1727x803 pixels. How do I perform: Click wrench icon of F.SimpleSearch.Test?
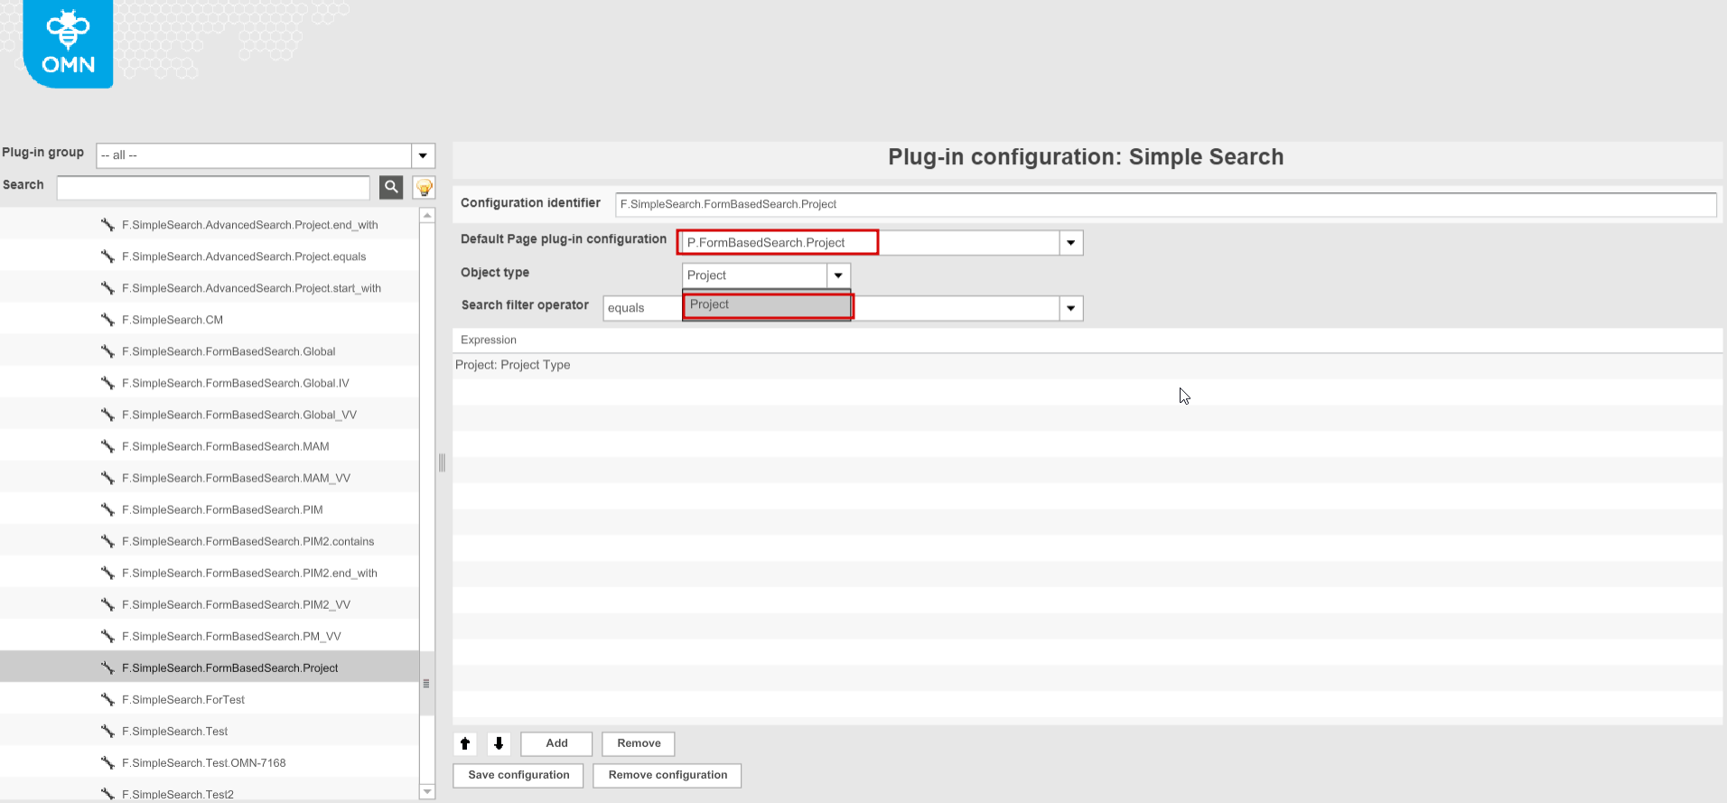pyautogui.click(x=107, y=731)
